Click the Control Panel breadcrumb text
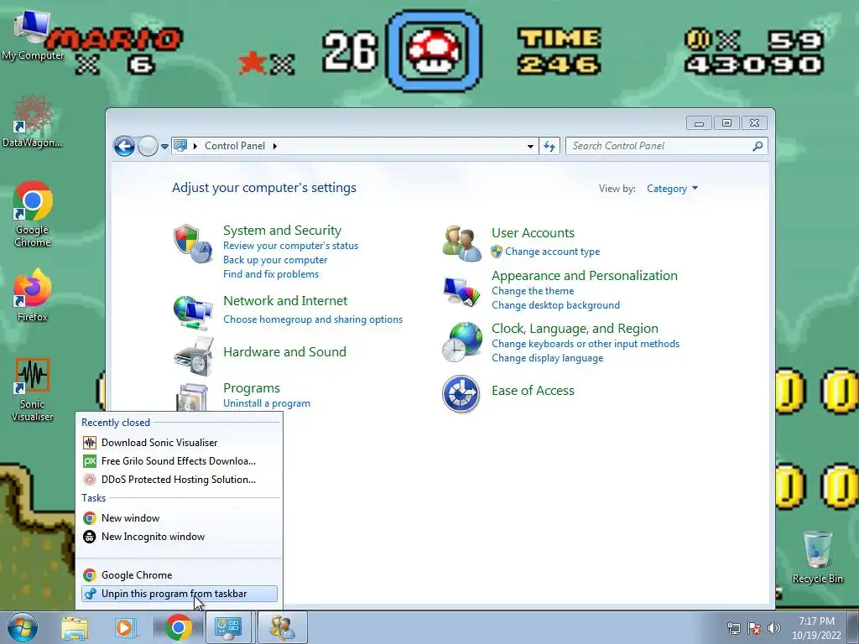The width and height of the screenshot is (859, 644). point(235,146)
